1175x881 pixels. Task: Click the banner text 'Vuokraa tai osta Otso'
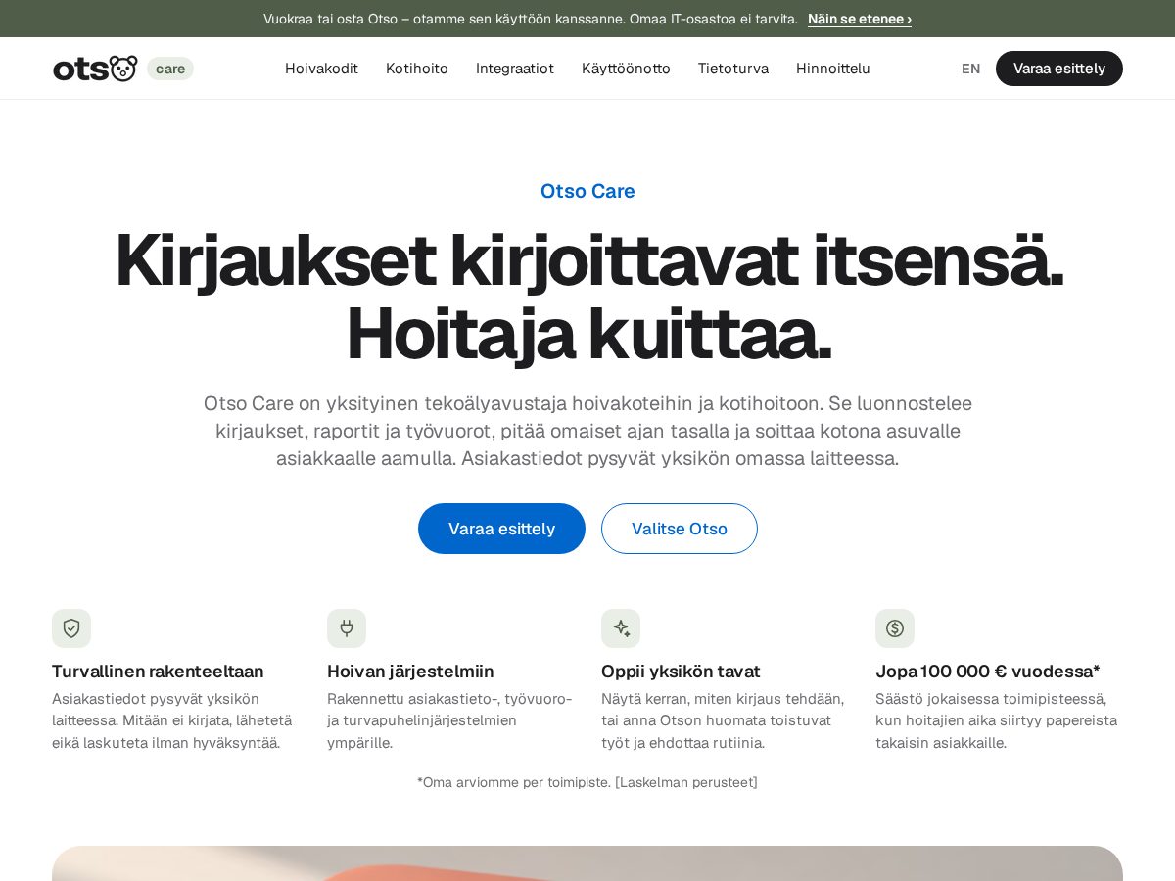click(x=330, y=19)
